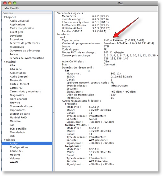Select Accès universel in sidebar
163x177 pixels.
point(19,21)
